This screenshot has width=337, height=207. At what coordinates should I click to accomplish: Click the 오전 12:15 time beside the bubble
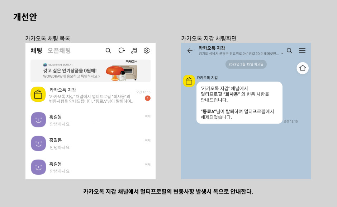point(291,121)
